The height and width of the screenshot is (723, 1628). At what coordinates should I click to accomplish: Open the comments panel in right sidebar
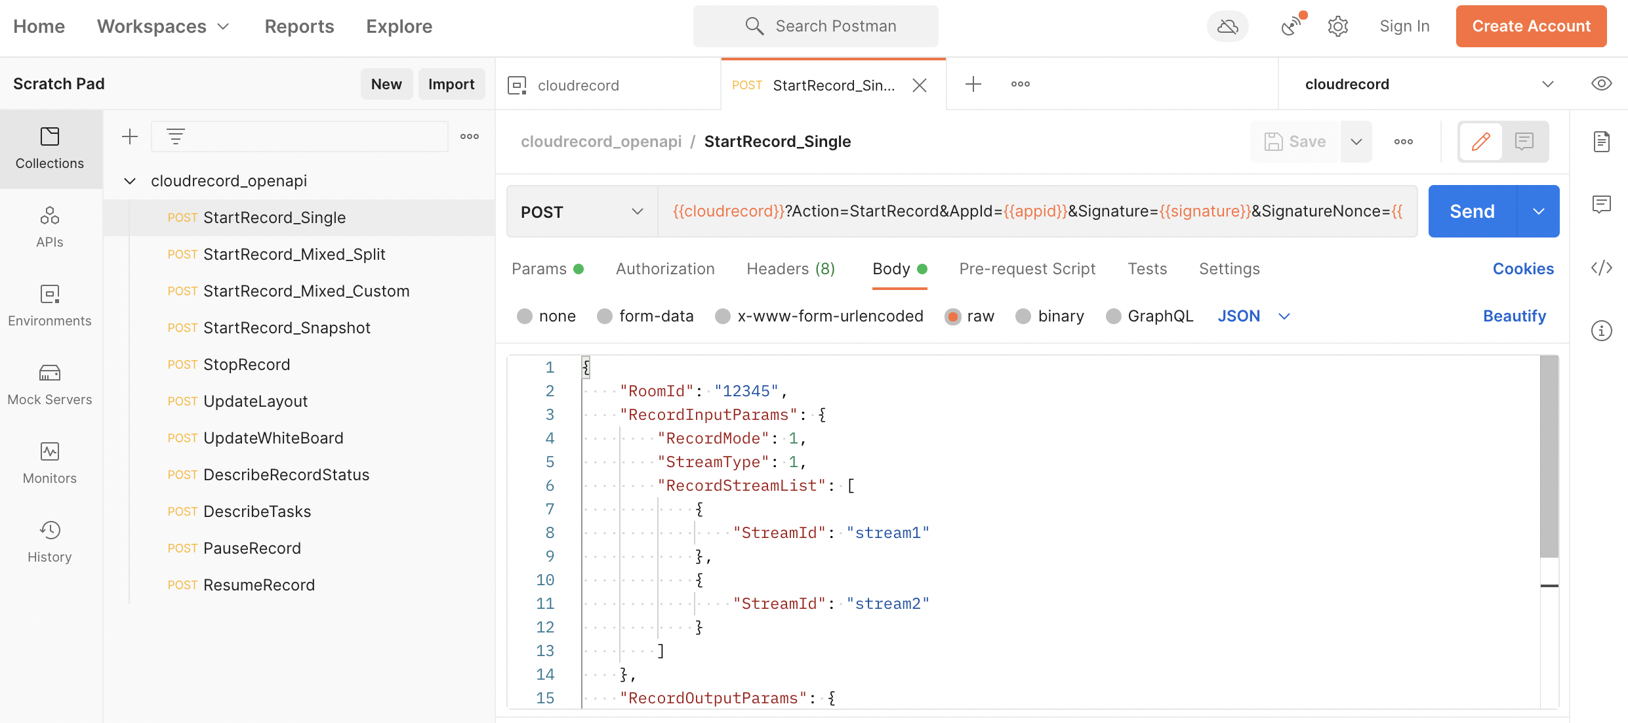tap(1601, 205)
